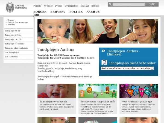Click the banner photo of toothbrushing children
The width and height of the screenshot is (164, 123).
click(x=98, y=31)
